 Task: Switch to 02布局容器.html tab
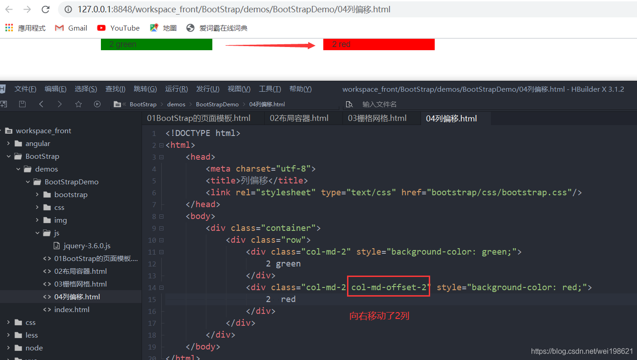coord(299,118)
